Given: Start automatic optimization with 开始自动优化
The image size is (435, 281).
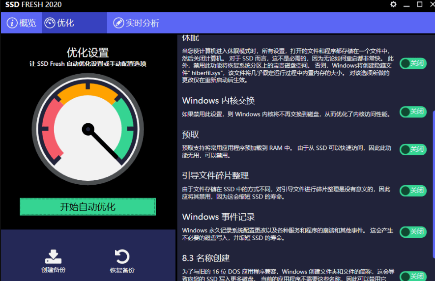Looking at the screenshot, I should click(87, 207).
